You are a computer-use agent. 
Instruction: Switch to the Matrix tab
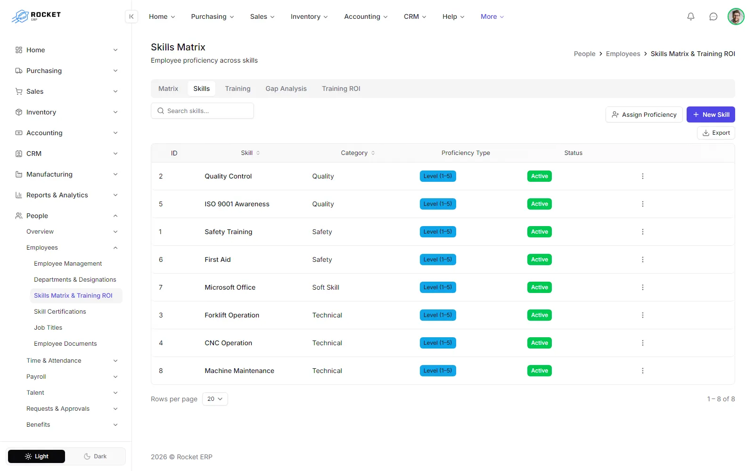tap(168, 89)
